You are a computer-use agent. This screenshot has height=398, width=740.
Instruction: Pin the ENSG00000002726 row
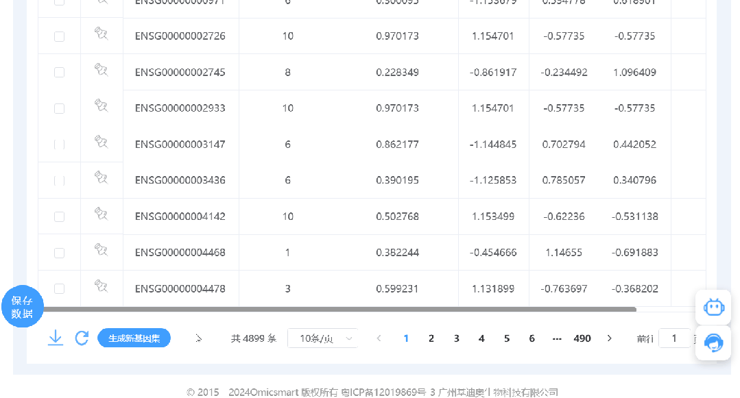pyautogui.click(x=101, y=33)
